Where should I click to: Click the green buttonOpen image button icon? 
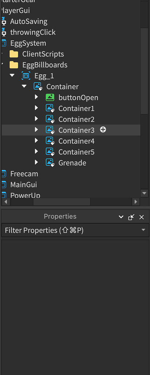[50, 97]
